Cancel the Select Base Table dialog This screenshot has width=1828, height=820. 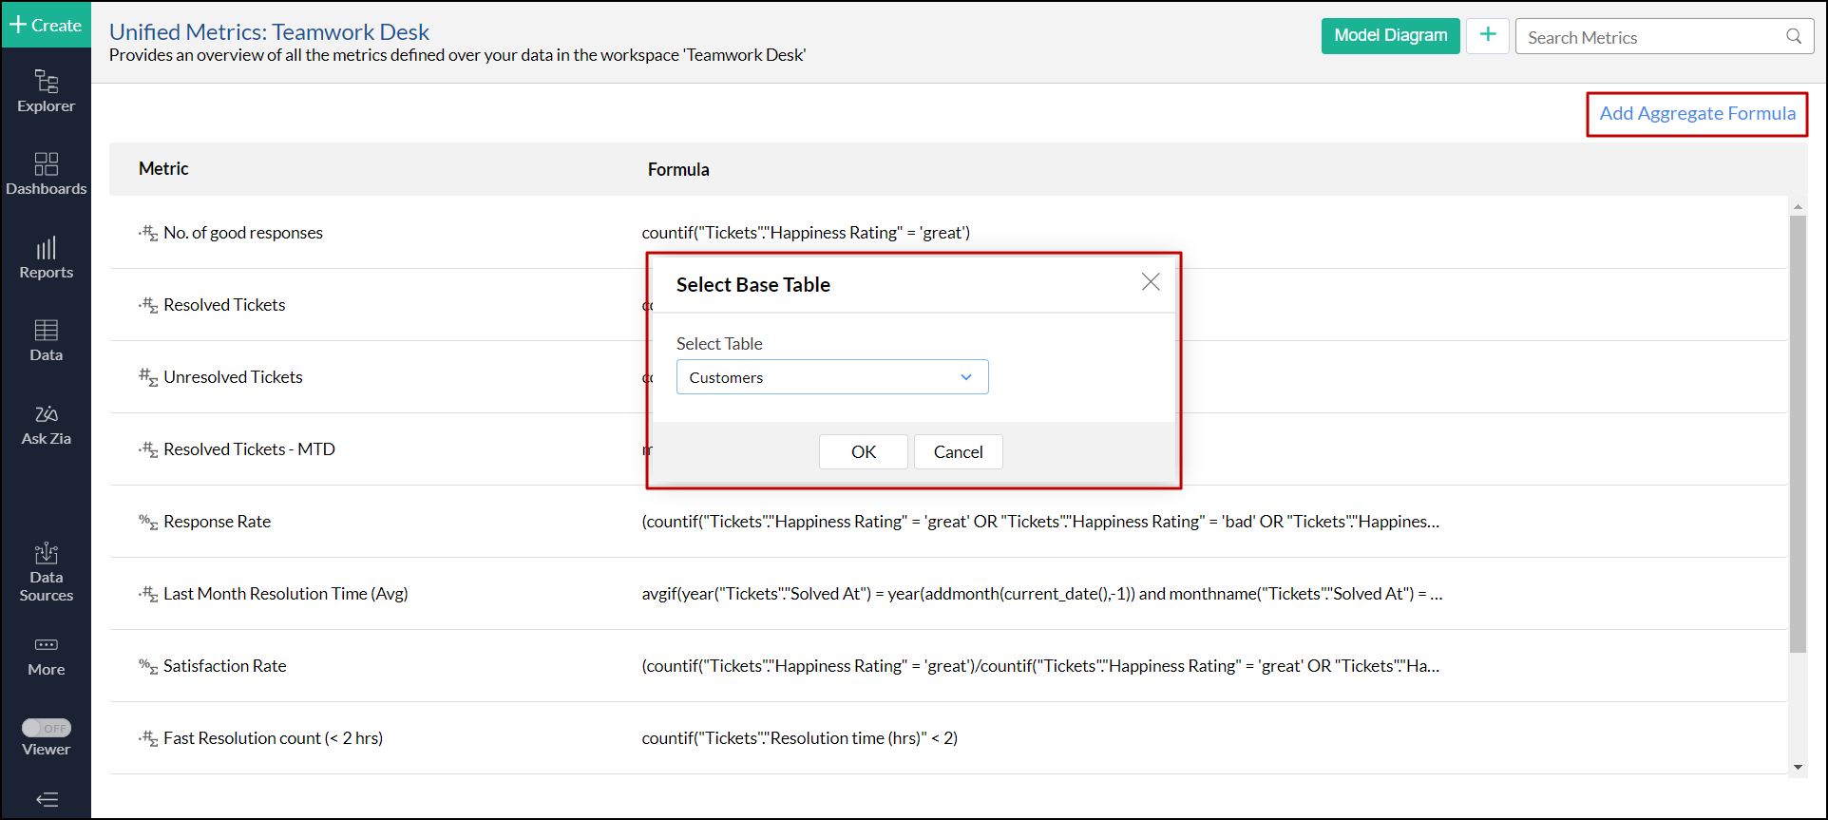(x=958, y=452)
